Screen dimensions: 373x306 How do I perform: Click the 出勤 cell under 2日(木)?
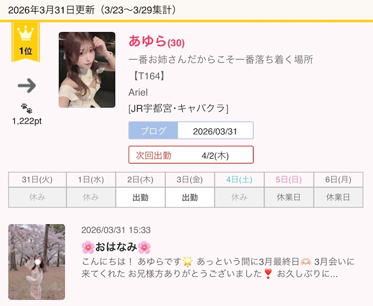(x=140, y=198)
